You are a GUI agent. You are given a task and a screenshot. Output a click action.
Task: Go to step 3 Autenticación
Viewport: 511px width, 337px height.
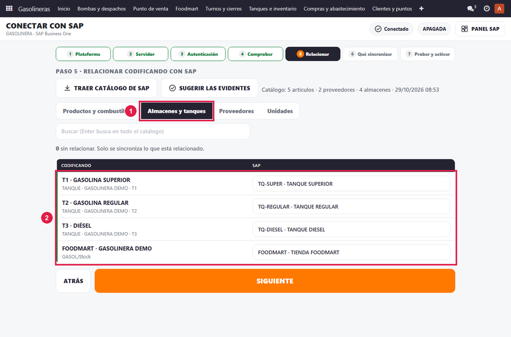pos(198,54)
